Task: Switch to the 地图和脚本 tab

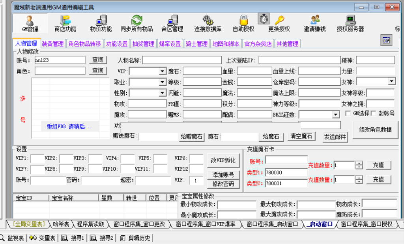Action: click(226, 44)
